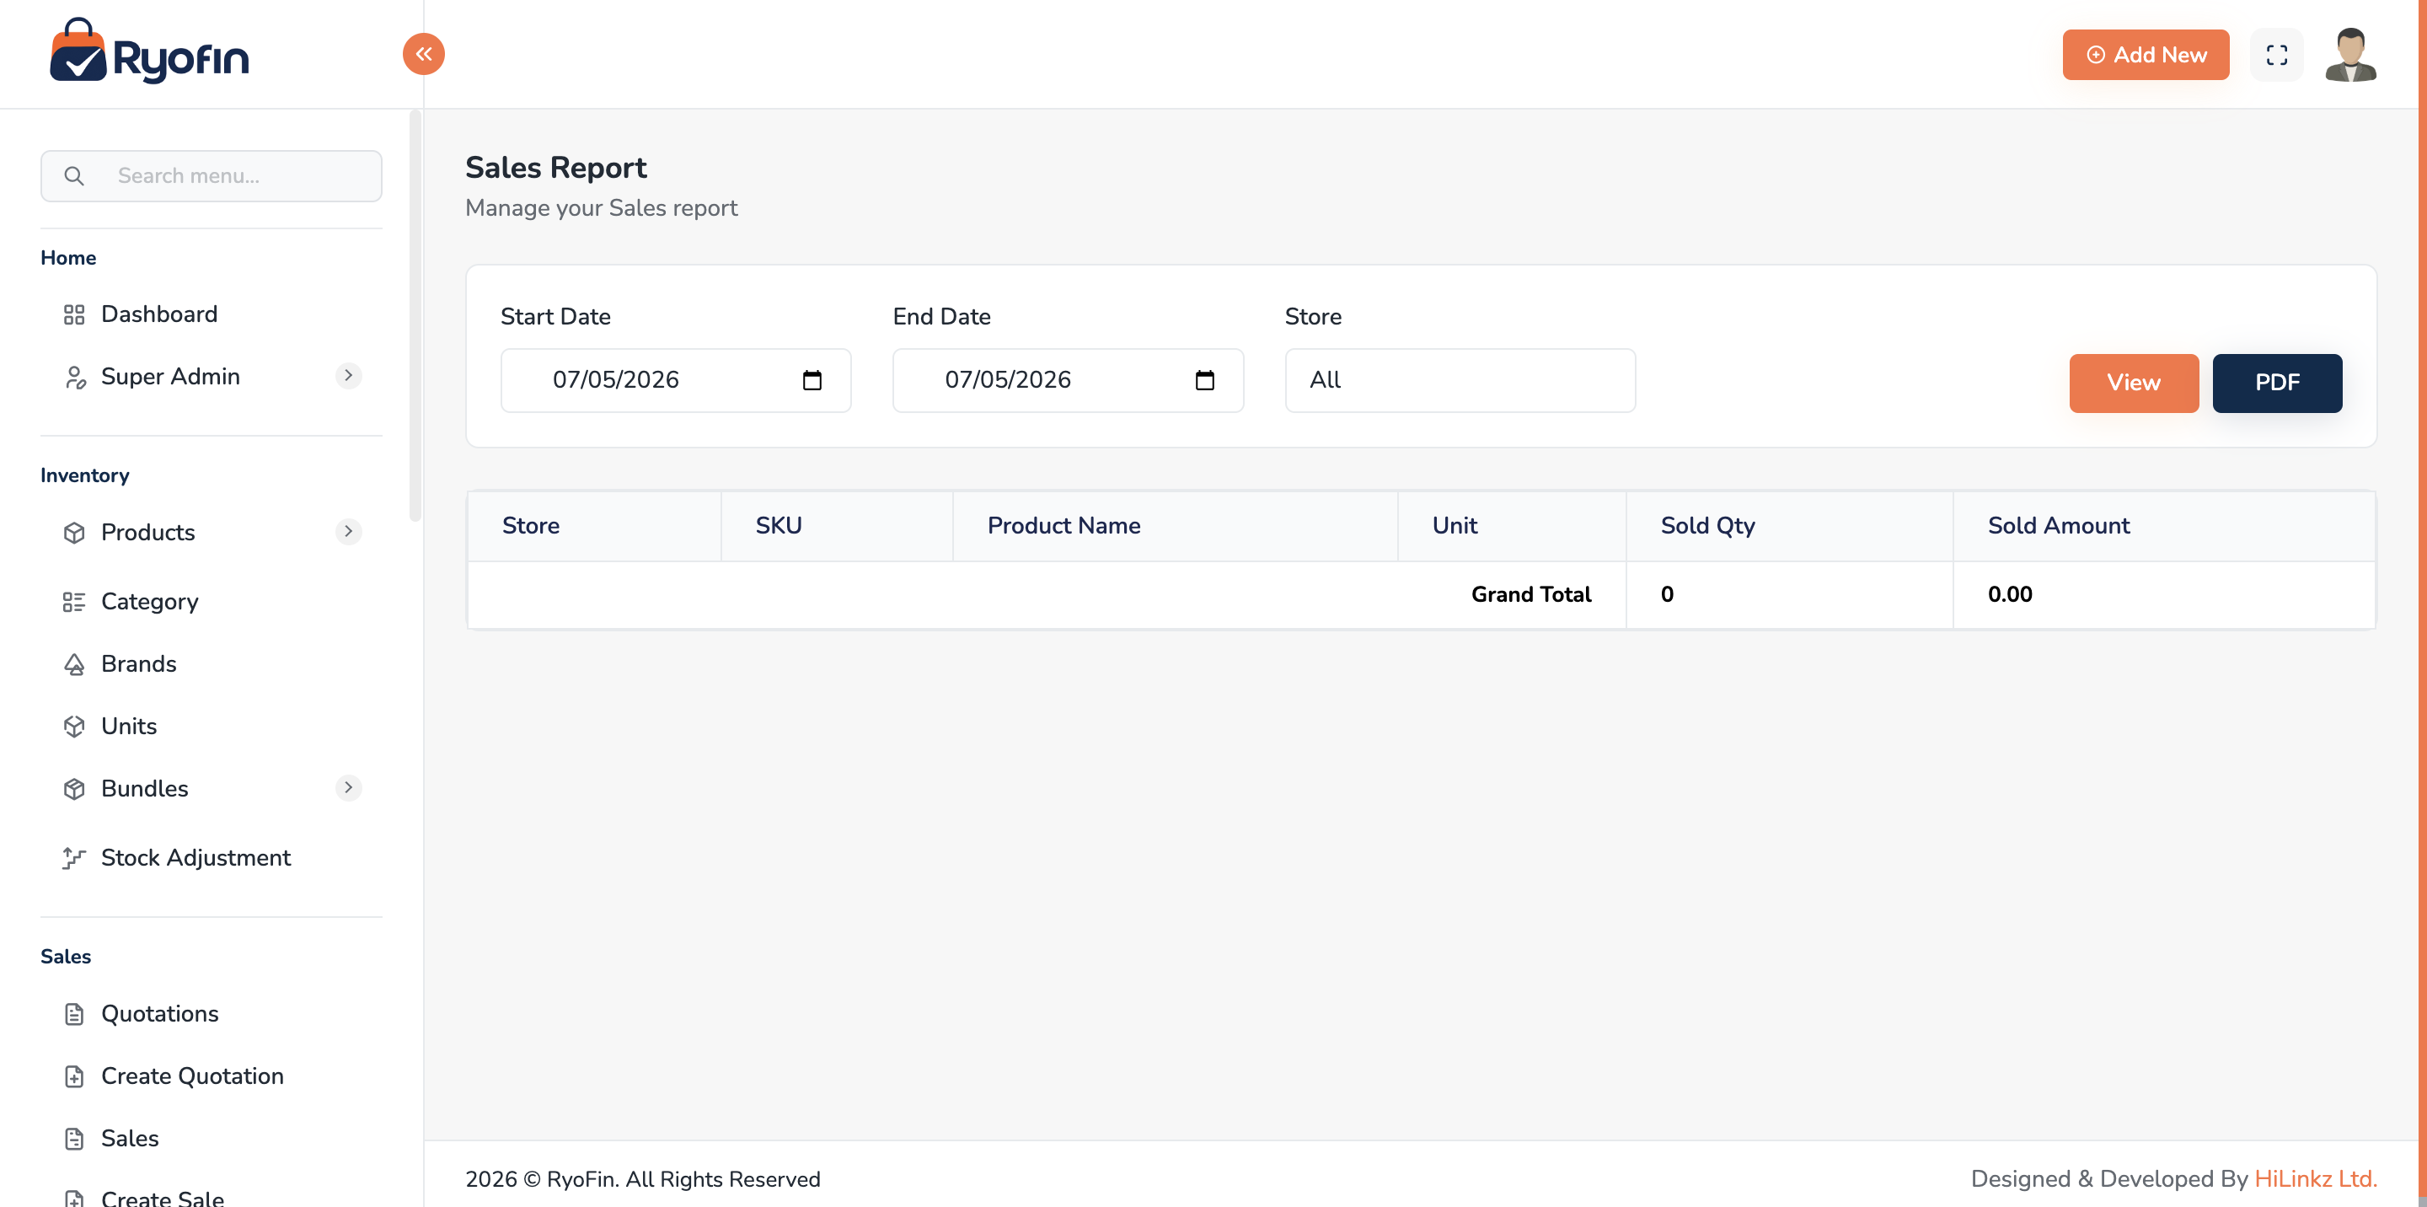Click the Brands icon

[74, 664]
